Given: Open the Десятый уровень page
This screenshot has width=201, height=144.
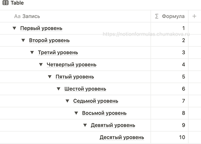Looking at the screenshot, I should [x=122, y=137].
